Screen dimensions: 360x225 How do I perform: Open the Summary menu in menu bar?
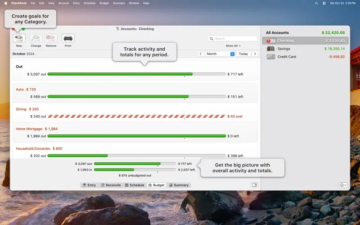click(119, 3)
